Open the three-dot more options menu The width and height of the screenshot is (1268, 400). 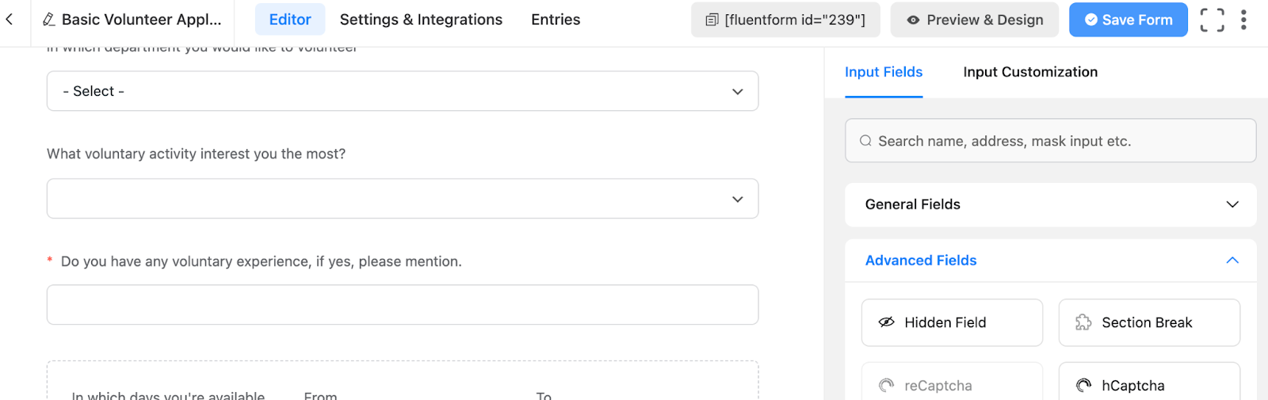tap(1243, 20)
